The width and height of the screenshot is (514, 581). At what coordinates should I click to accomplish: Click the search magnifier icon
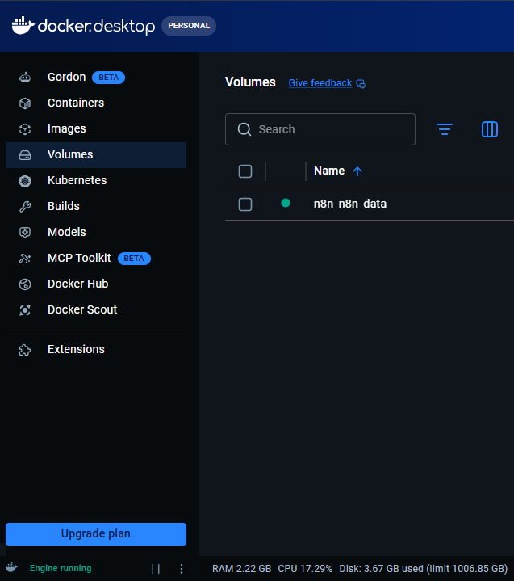tap(244, 129)
